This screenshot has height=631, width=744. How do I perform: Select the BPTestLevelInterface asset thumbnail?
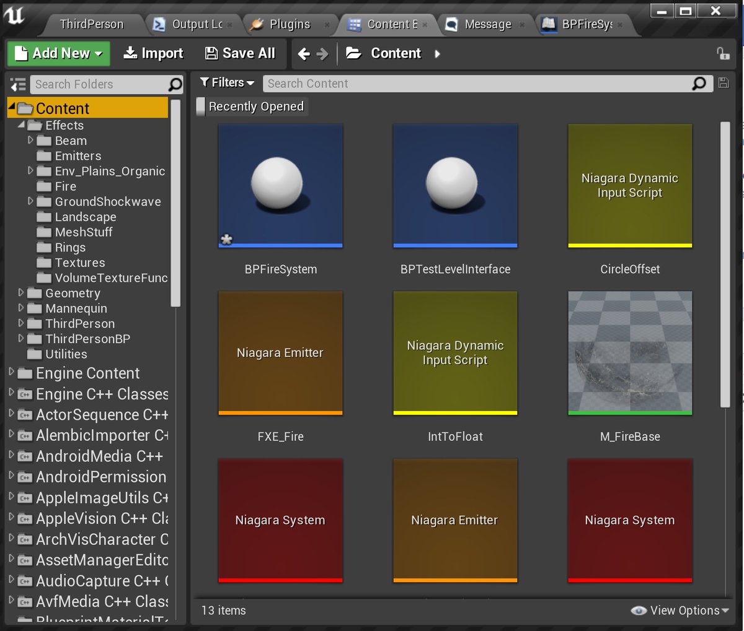click(455, 186)
